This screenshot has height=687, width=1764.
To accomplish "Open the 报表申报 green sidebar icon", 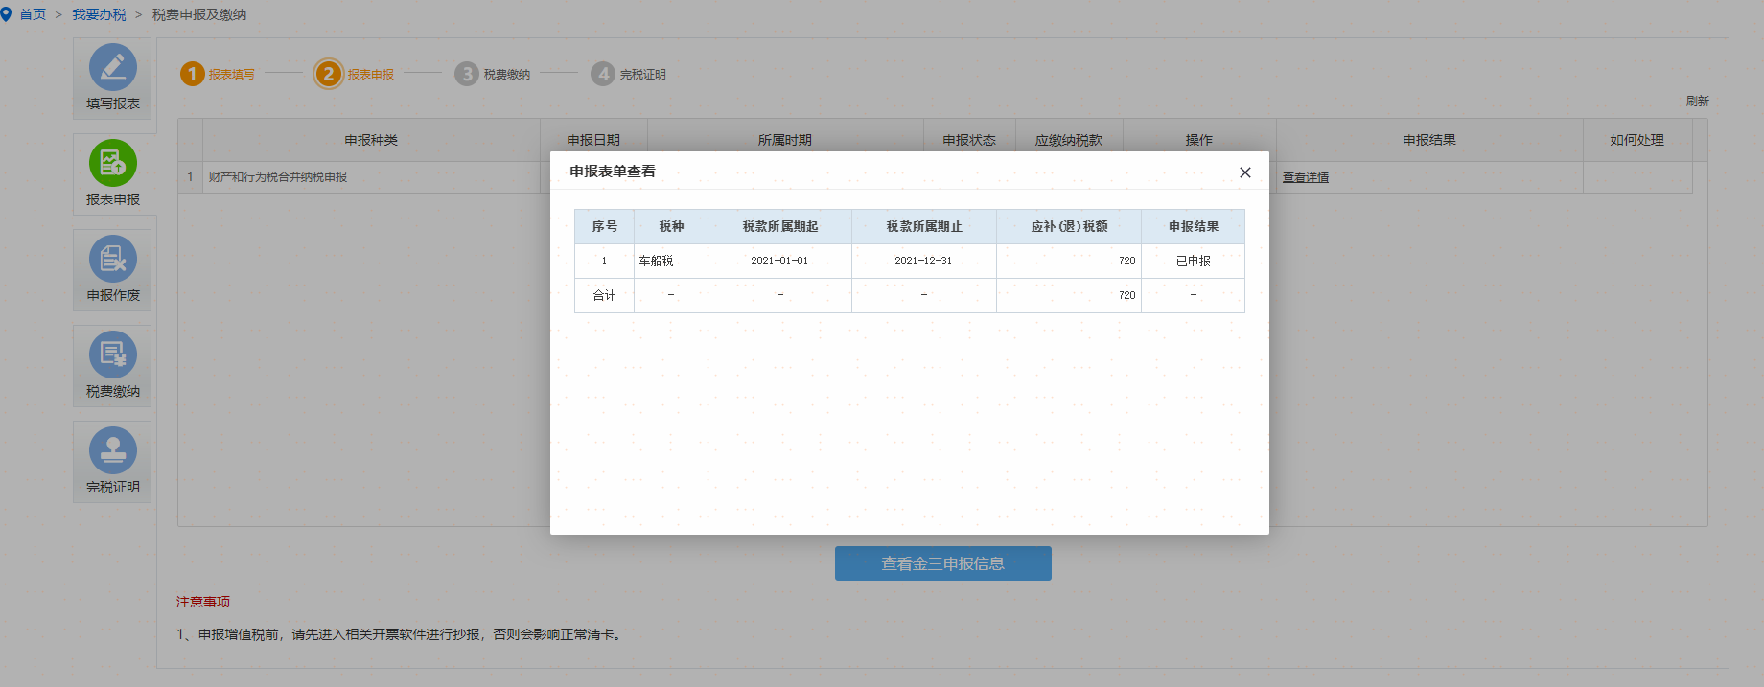I will (x=113, y=164).
